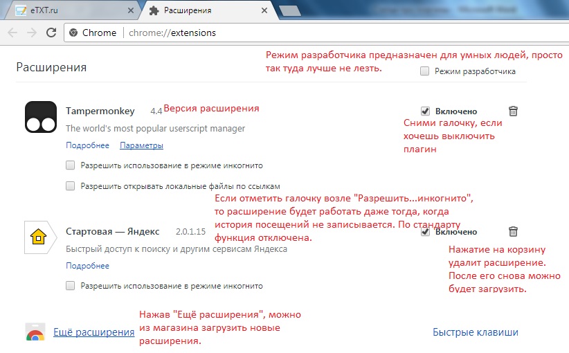Close the eTXT.ru tab
Screen dimensions: 569x353
pos(131,10)
